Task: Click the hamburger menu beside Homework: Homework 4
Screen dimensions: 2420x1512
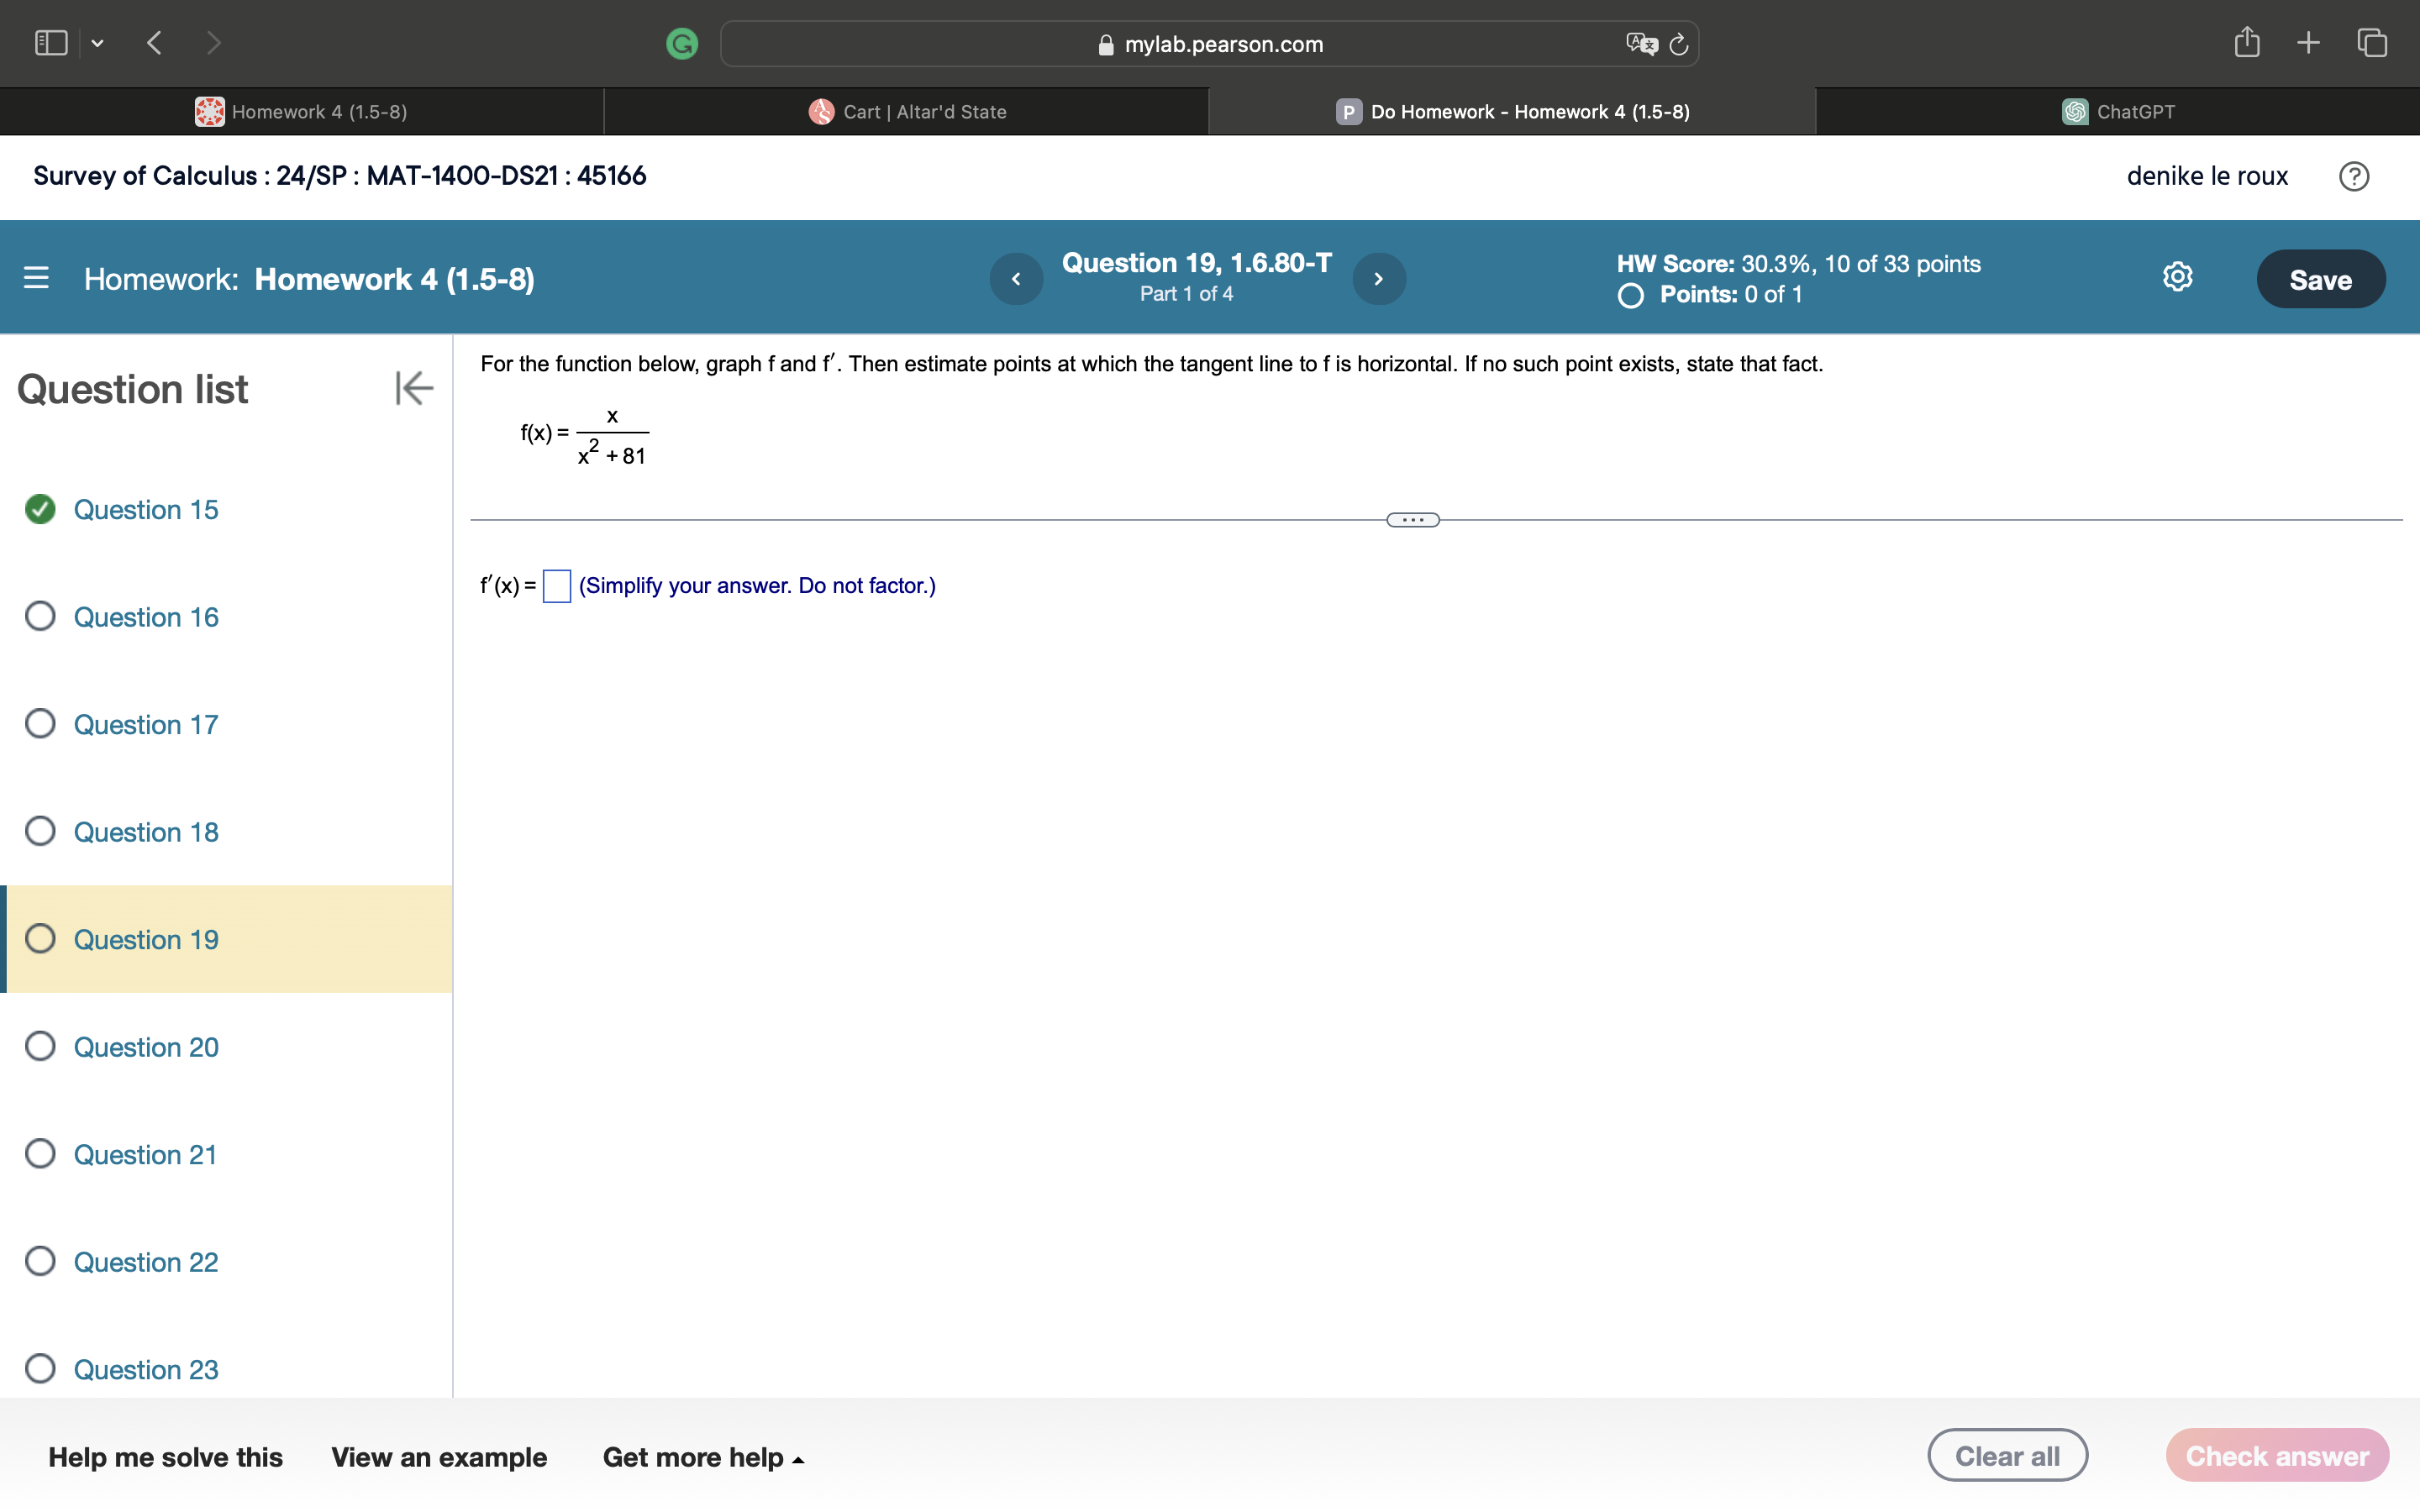Action: click(x=36, y=279)
